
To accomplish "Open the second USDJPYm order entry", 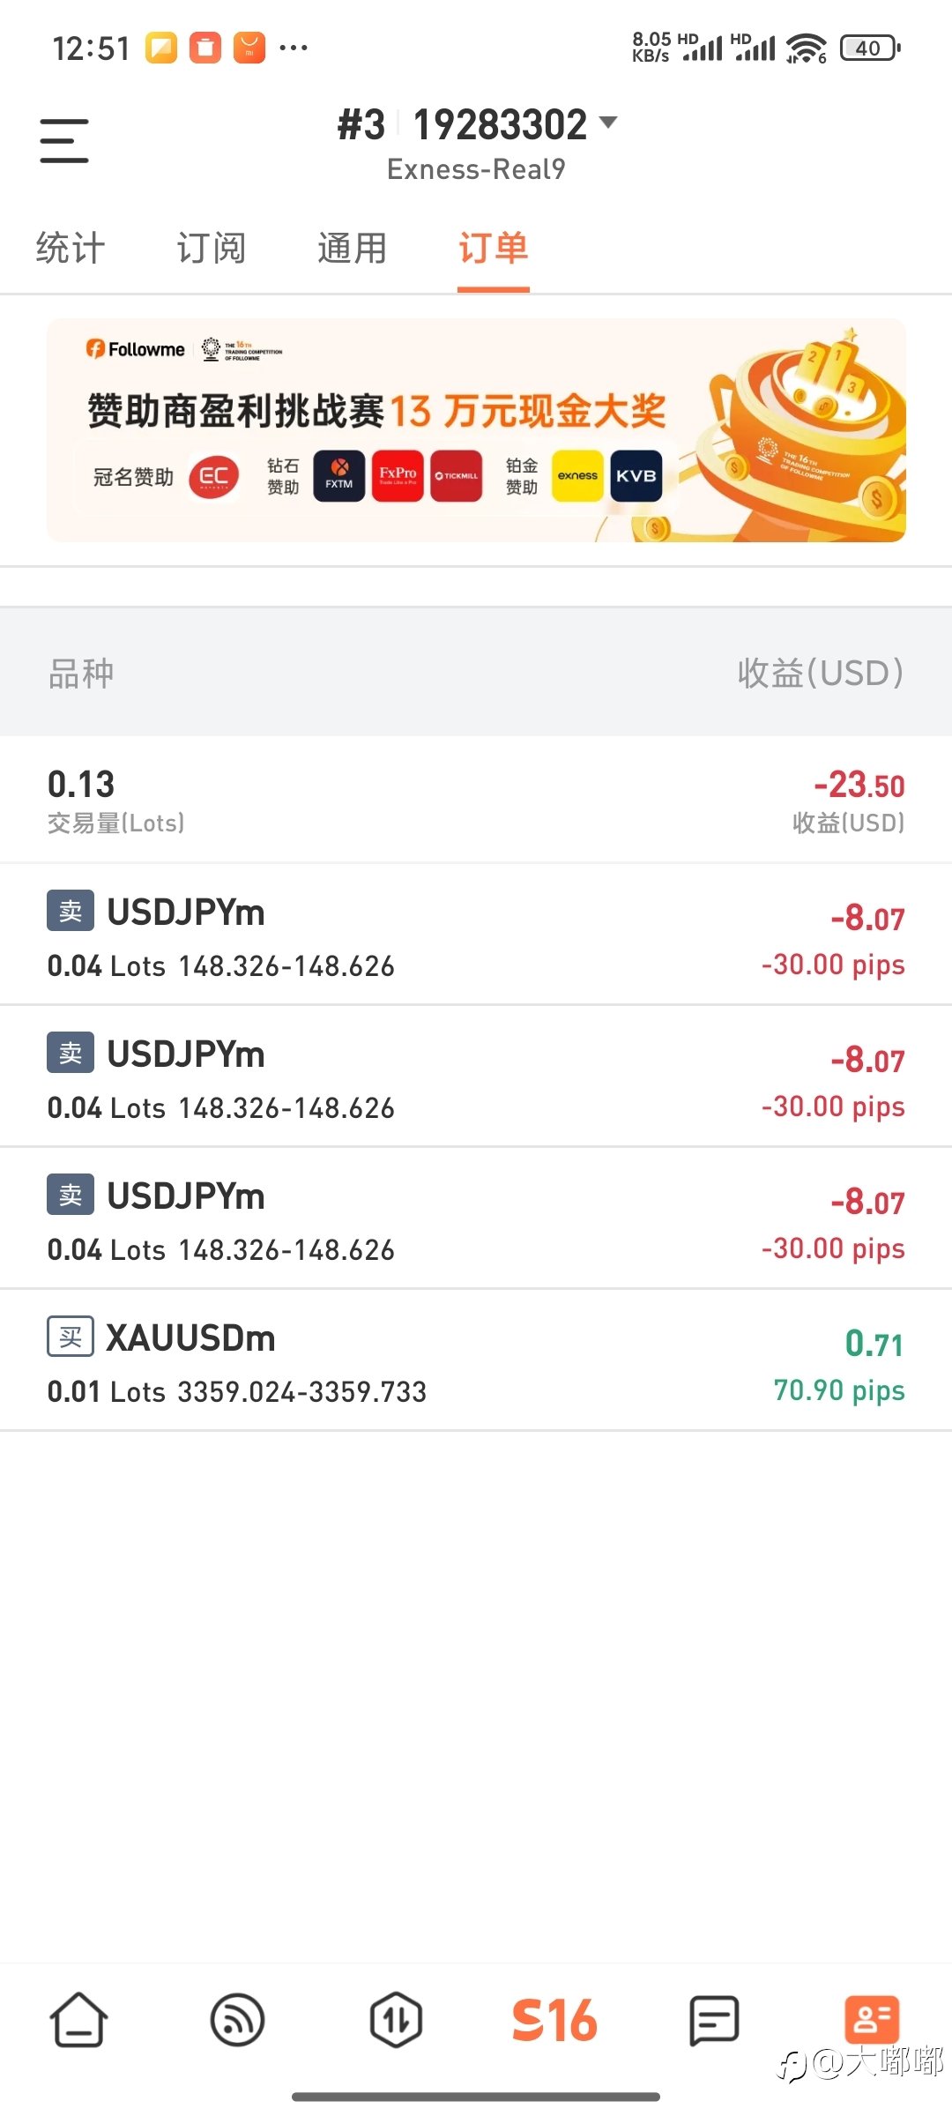I will [476, 1077].
